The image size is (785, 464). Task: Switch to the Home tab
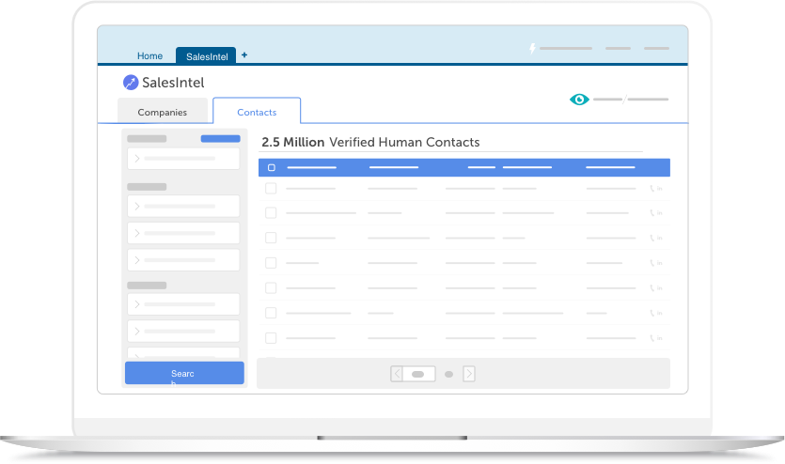149,56
